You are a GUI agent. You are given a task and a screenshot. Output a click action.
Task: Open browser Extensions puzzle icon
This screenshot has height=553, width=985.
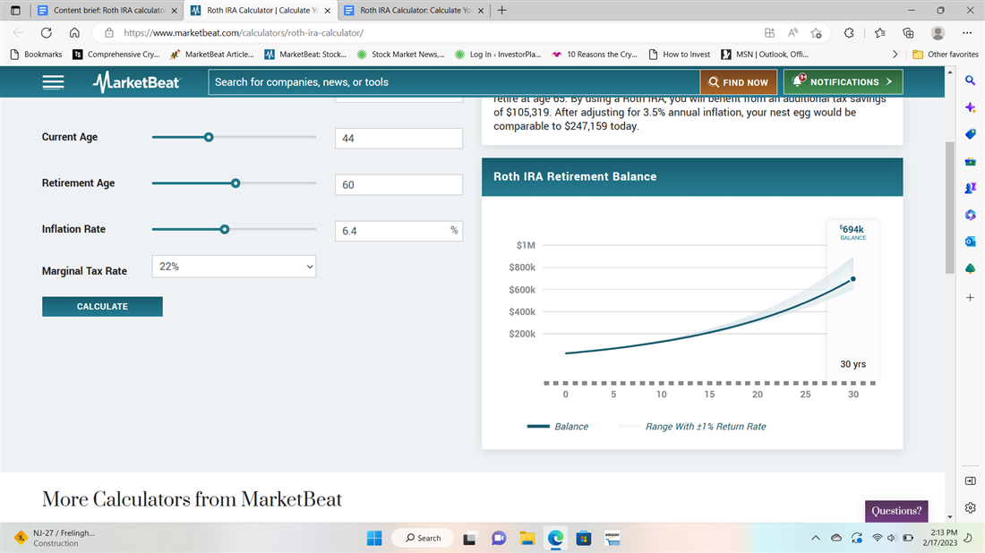pos(849,32)
